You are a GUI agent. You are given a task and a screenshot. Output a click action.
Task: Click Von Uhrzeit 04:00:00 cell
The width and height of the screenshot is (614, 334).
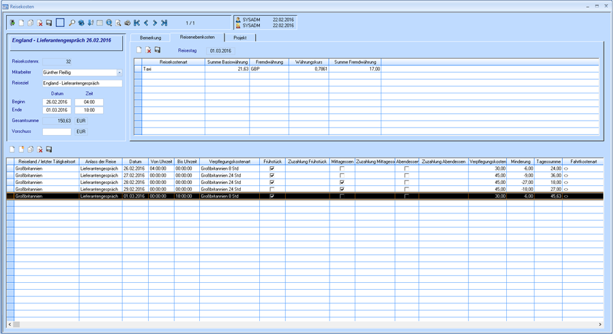click(x=161, y=168)
